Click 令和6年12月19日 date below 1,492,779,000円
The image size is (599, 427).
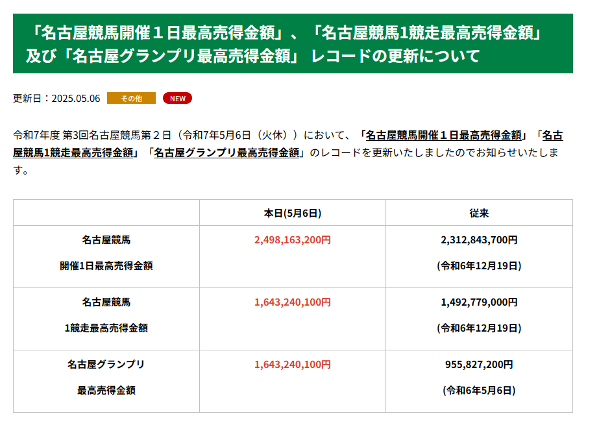coord(479,328)
